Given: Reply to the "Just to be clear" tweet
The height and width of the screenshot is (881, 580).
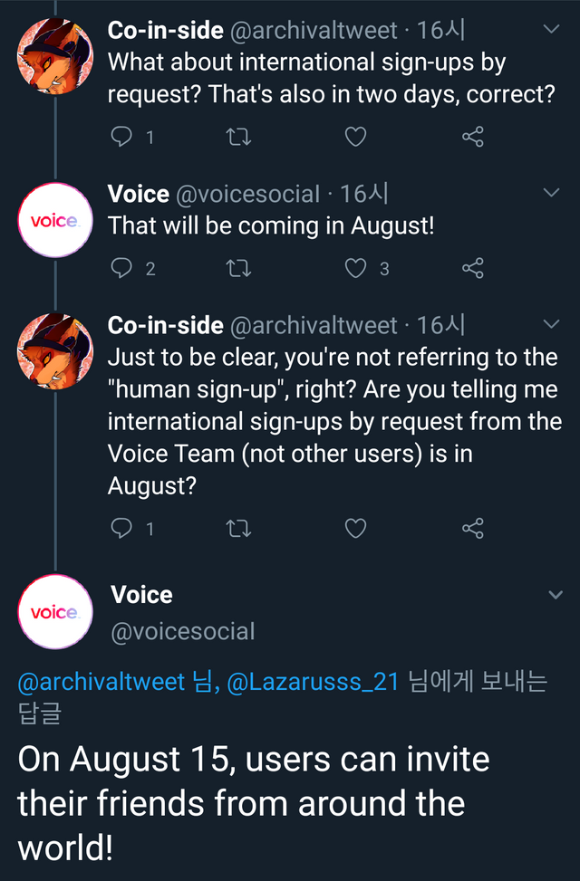Looking at the screenshot, I should click(x=121, y=528).
